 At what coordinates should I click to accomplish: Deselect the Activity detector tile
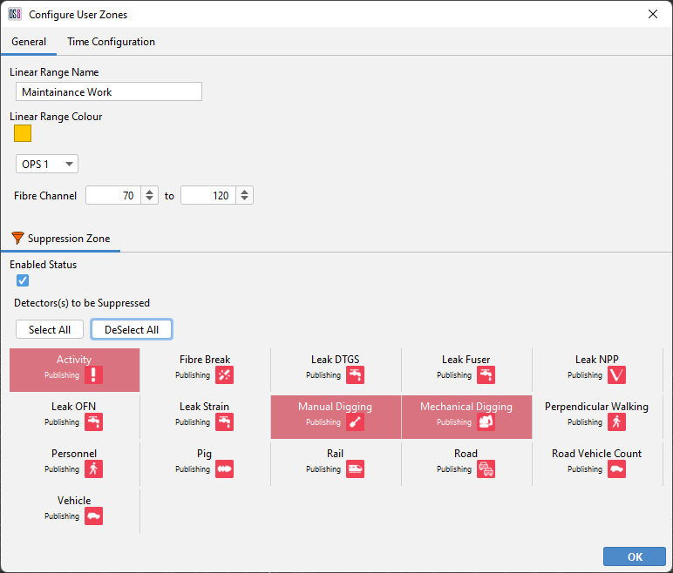click(74, 369)
